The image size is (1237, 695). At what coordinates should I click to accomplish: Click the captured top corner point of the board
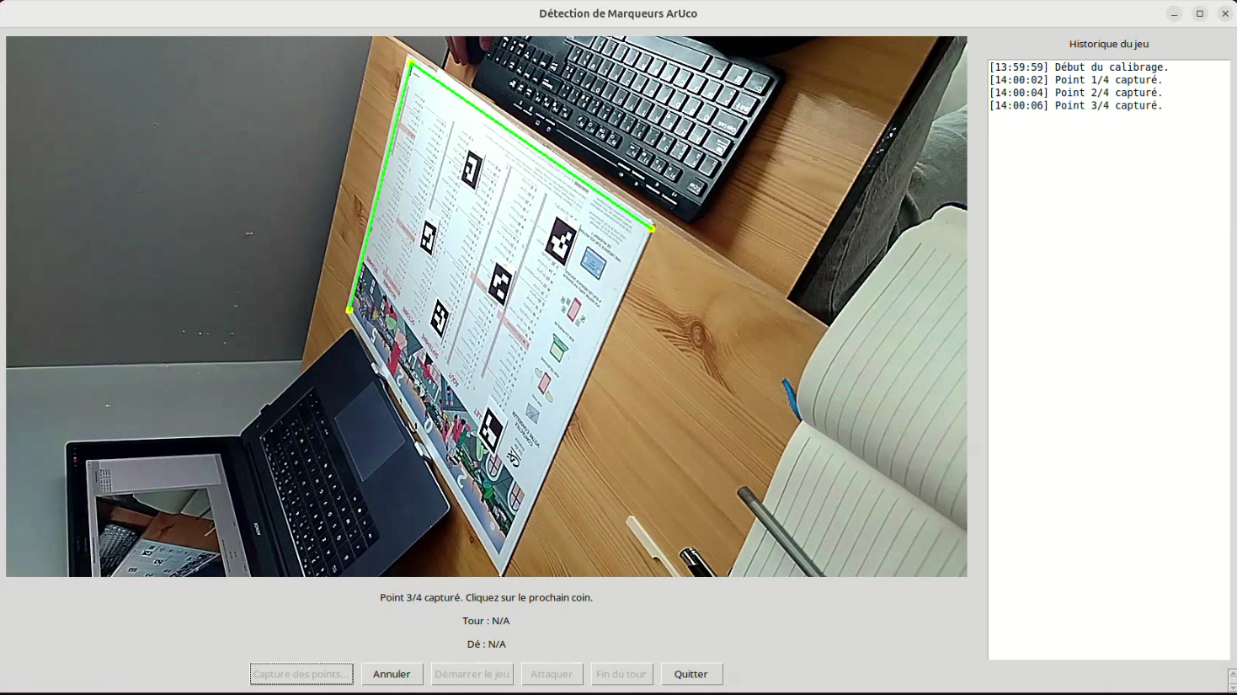click(411, 63)
